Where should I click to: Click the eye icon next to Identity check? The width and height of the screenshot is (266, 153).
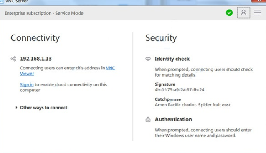[x=148, y=59]
